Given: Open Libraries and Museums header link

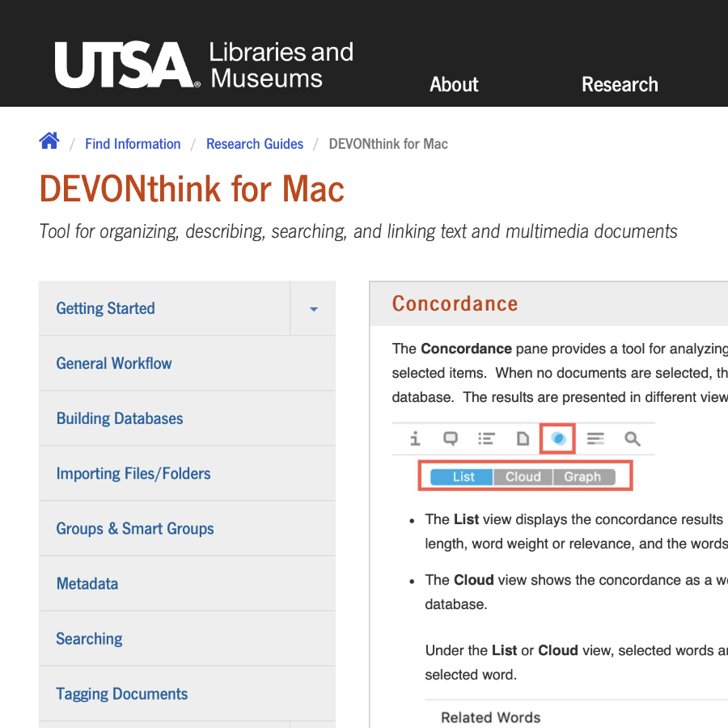Looking at the screenshot, I should point(281,65).
